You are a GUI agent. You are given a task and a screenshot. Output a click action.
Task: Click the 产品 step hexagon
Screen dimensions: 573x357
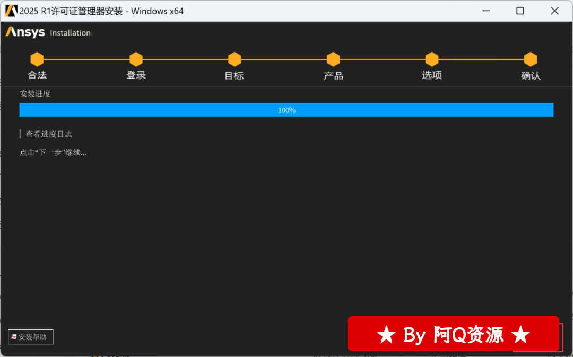pyautogui.click(x=333, y=59)
